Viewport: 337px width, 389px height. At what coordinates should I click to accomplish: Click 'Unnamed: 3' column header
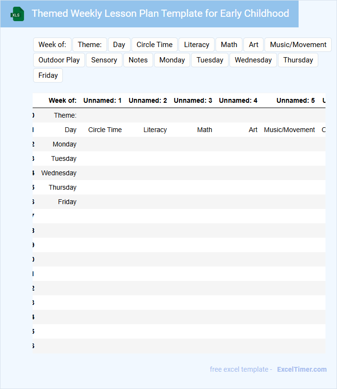(x=193, y=100)
